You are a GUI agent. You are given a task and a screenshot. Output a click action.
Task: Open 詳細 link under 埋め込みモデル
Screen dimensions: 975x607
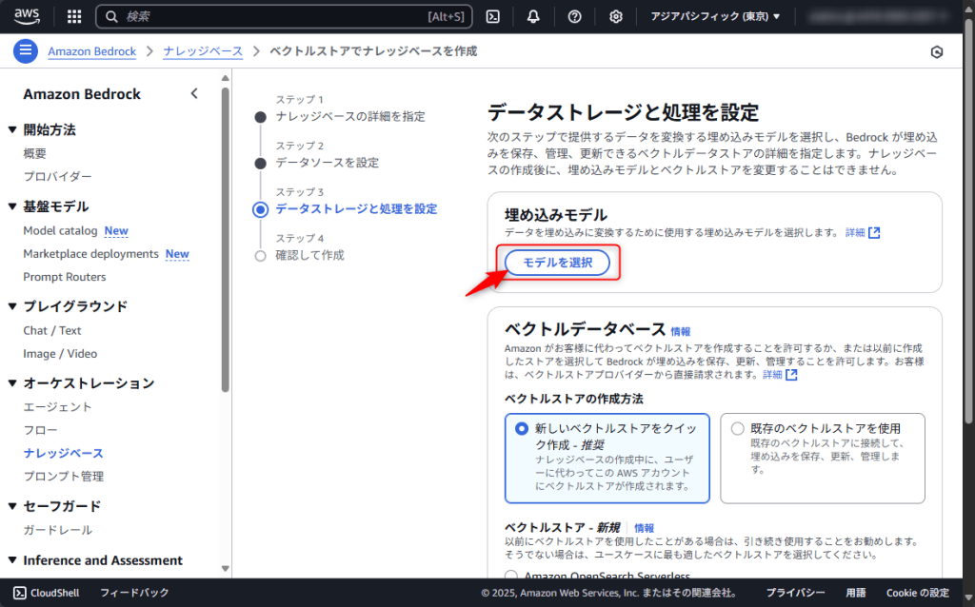point(855,232)
